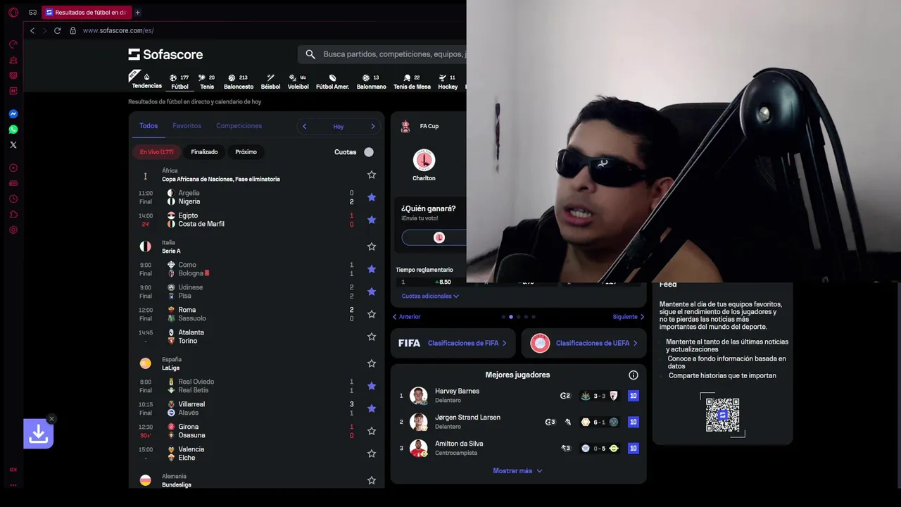901x507 pixels.
Task: Select the Tenis sport tab
Action: (207, 82)
